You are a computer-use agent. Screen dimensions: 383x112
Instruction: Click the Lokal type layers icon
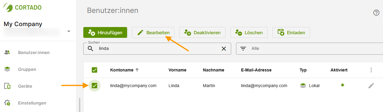click(x=303, y=86)
